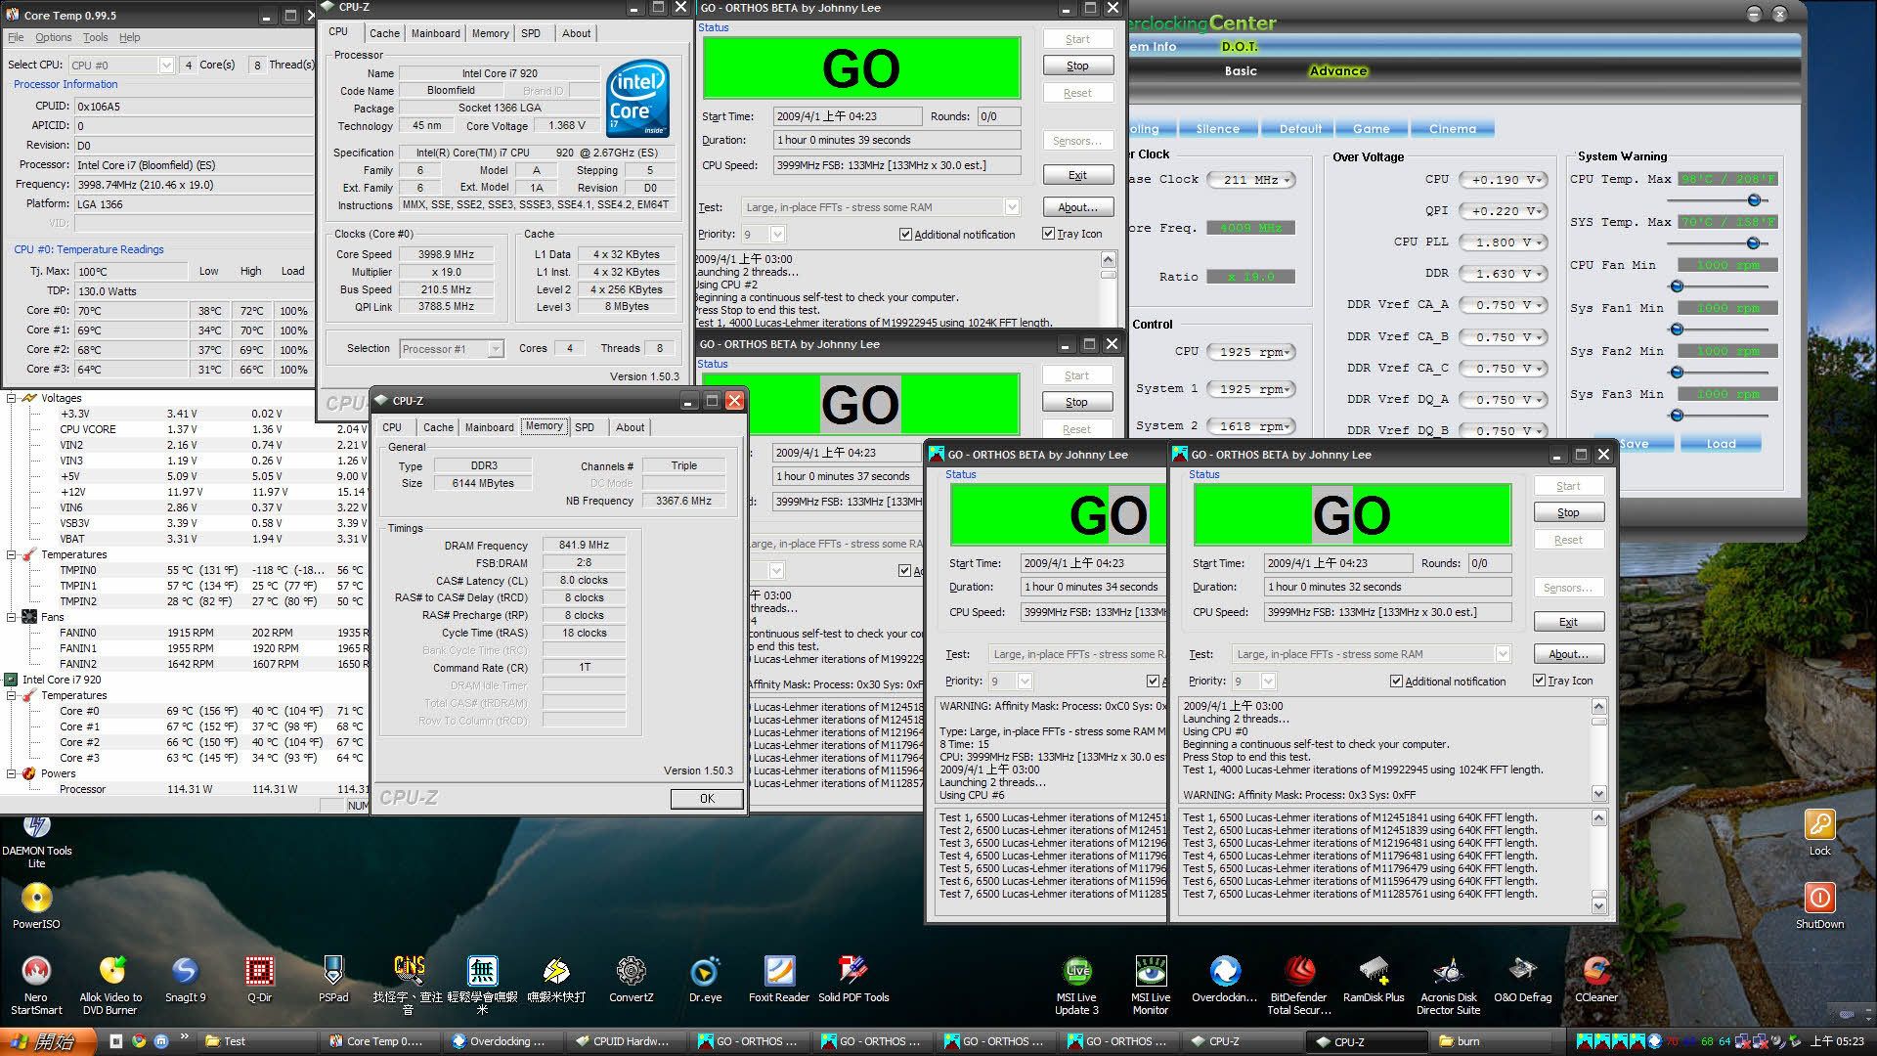Click the Start Time field in top ORTHOS

click(x=848, y=116)
